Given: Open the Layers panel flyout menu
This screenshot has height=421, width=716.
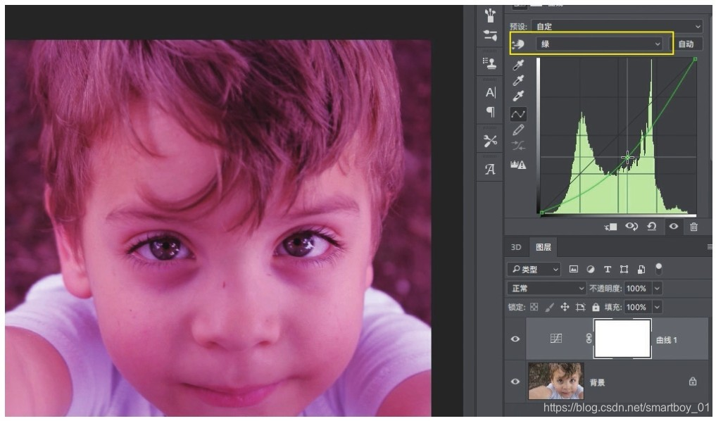Looking at the screenshot, I should [x=710, y=246].
